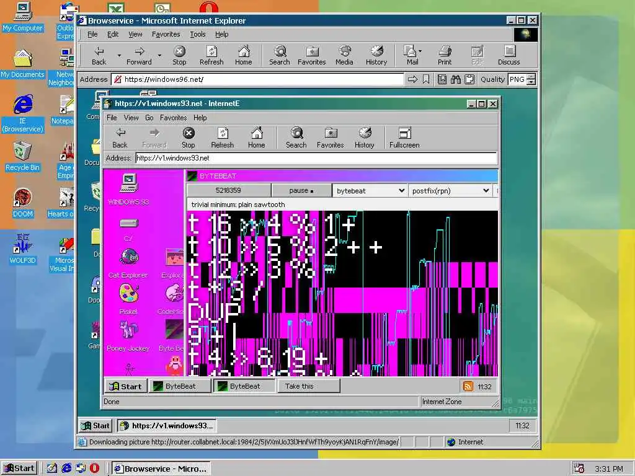Click the binoculars find icon
The width and height of the screenshot is (635, 476).
456,79
